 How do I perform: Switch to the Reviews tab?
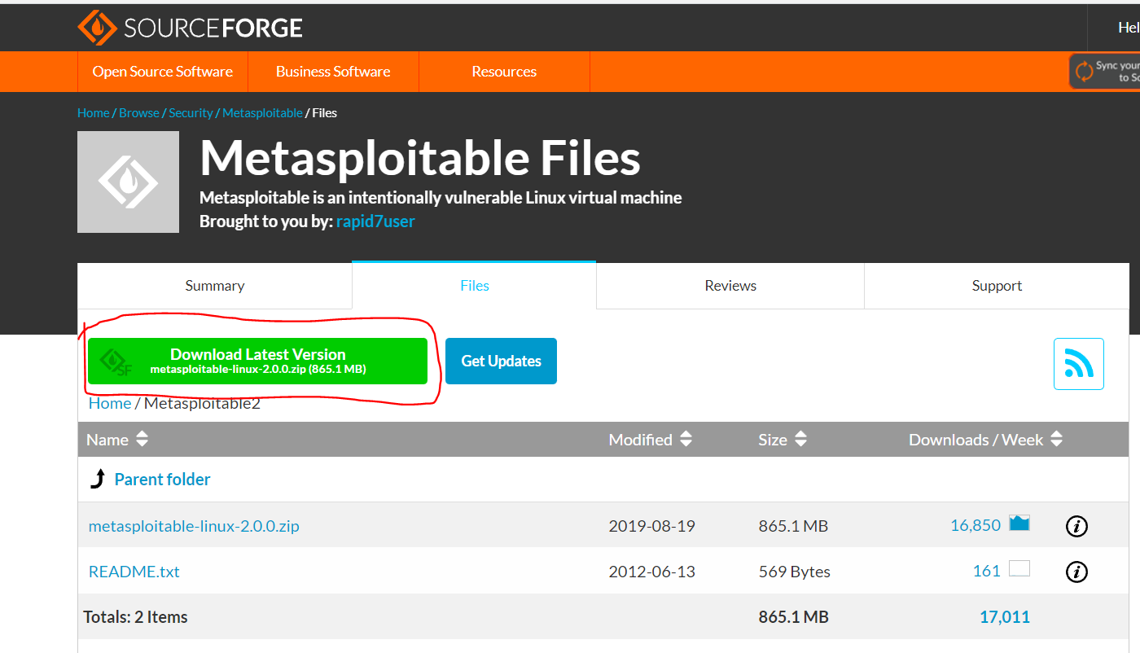[x=730, y=286]
